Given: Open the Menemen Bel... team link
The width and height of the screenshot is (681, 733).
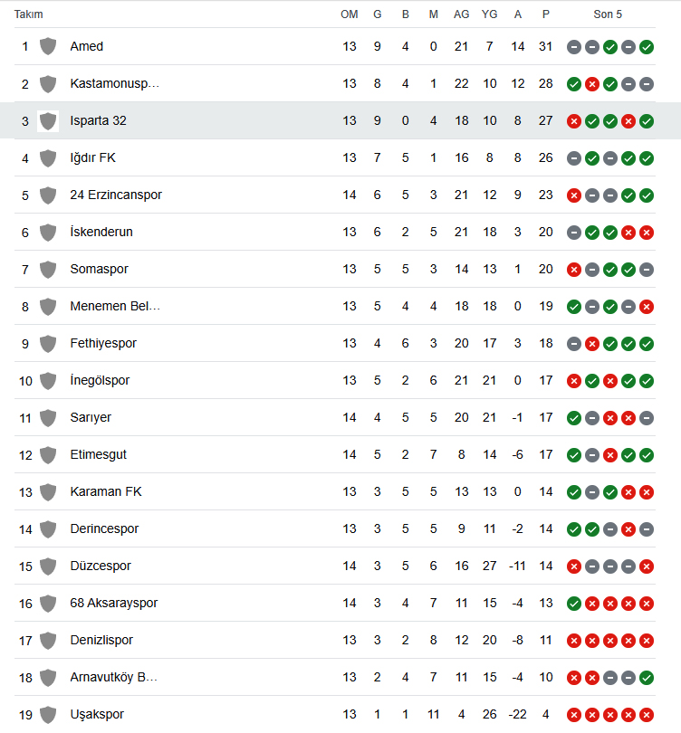Looking at the screenshot, I should pyautogui.click(x=115, y=306).
